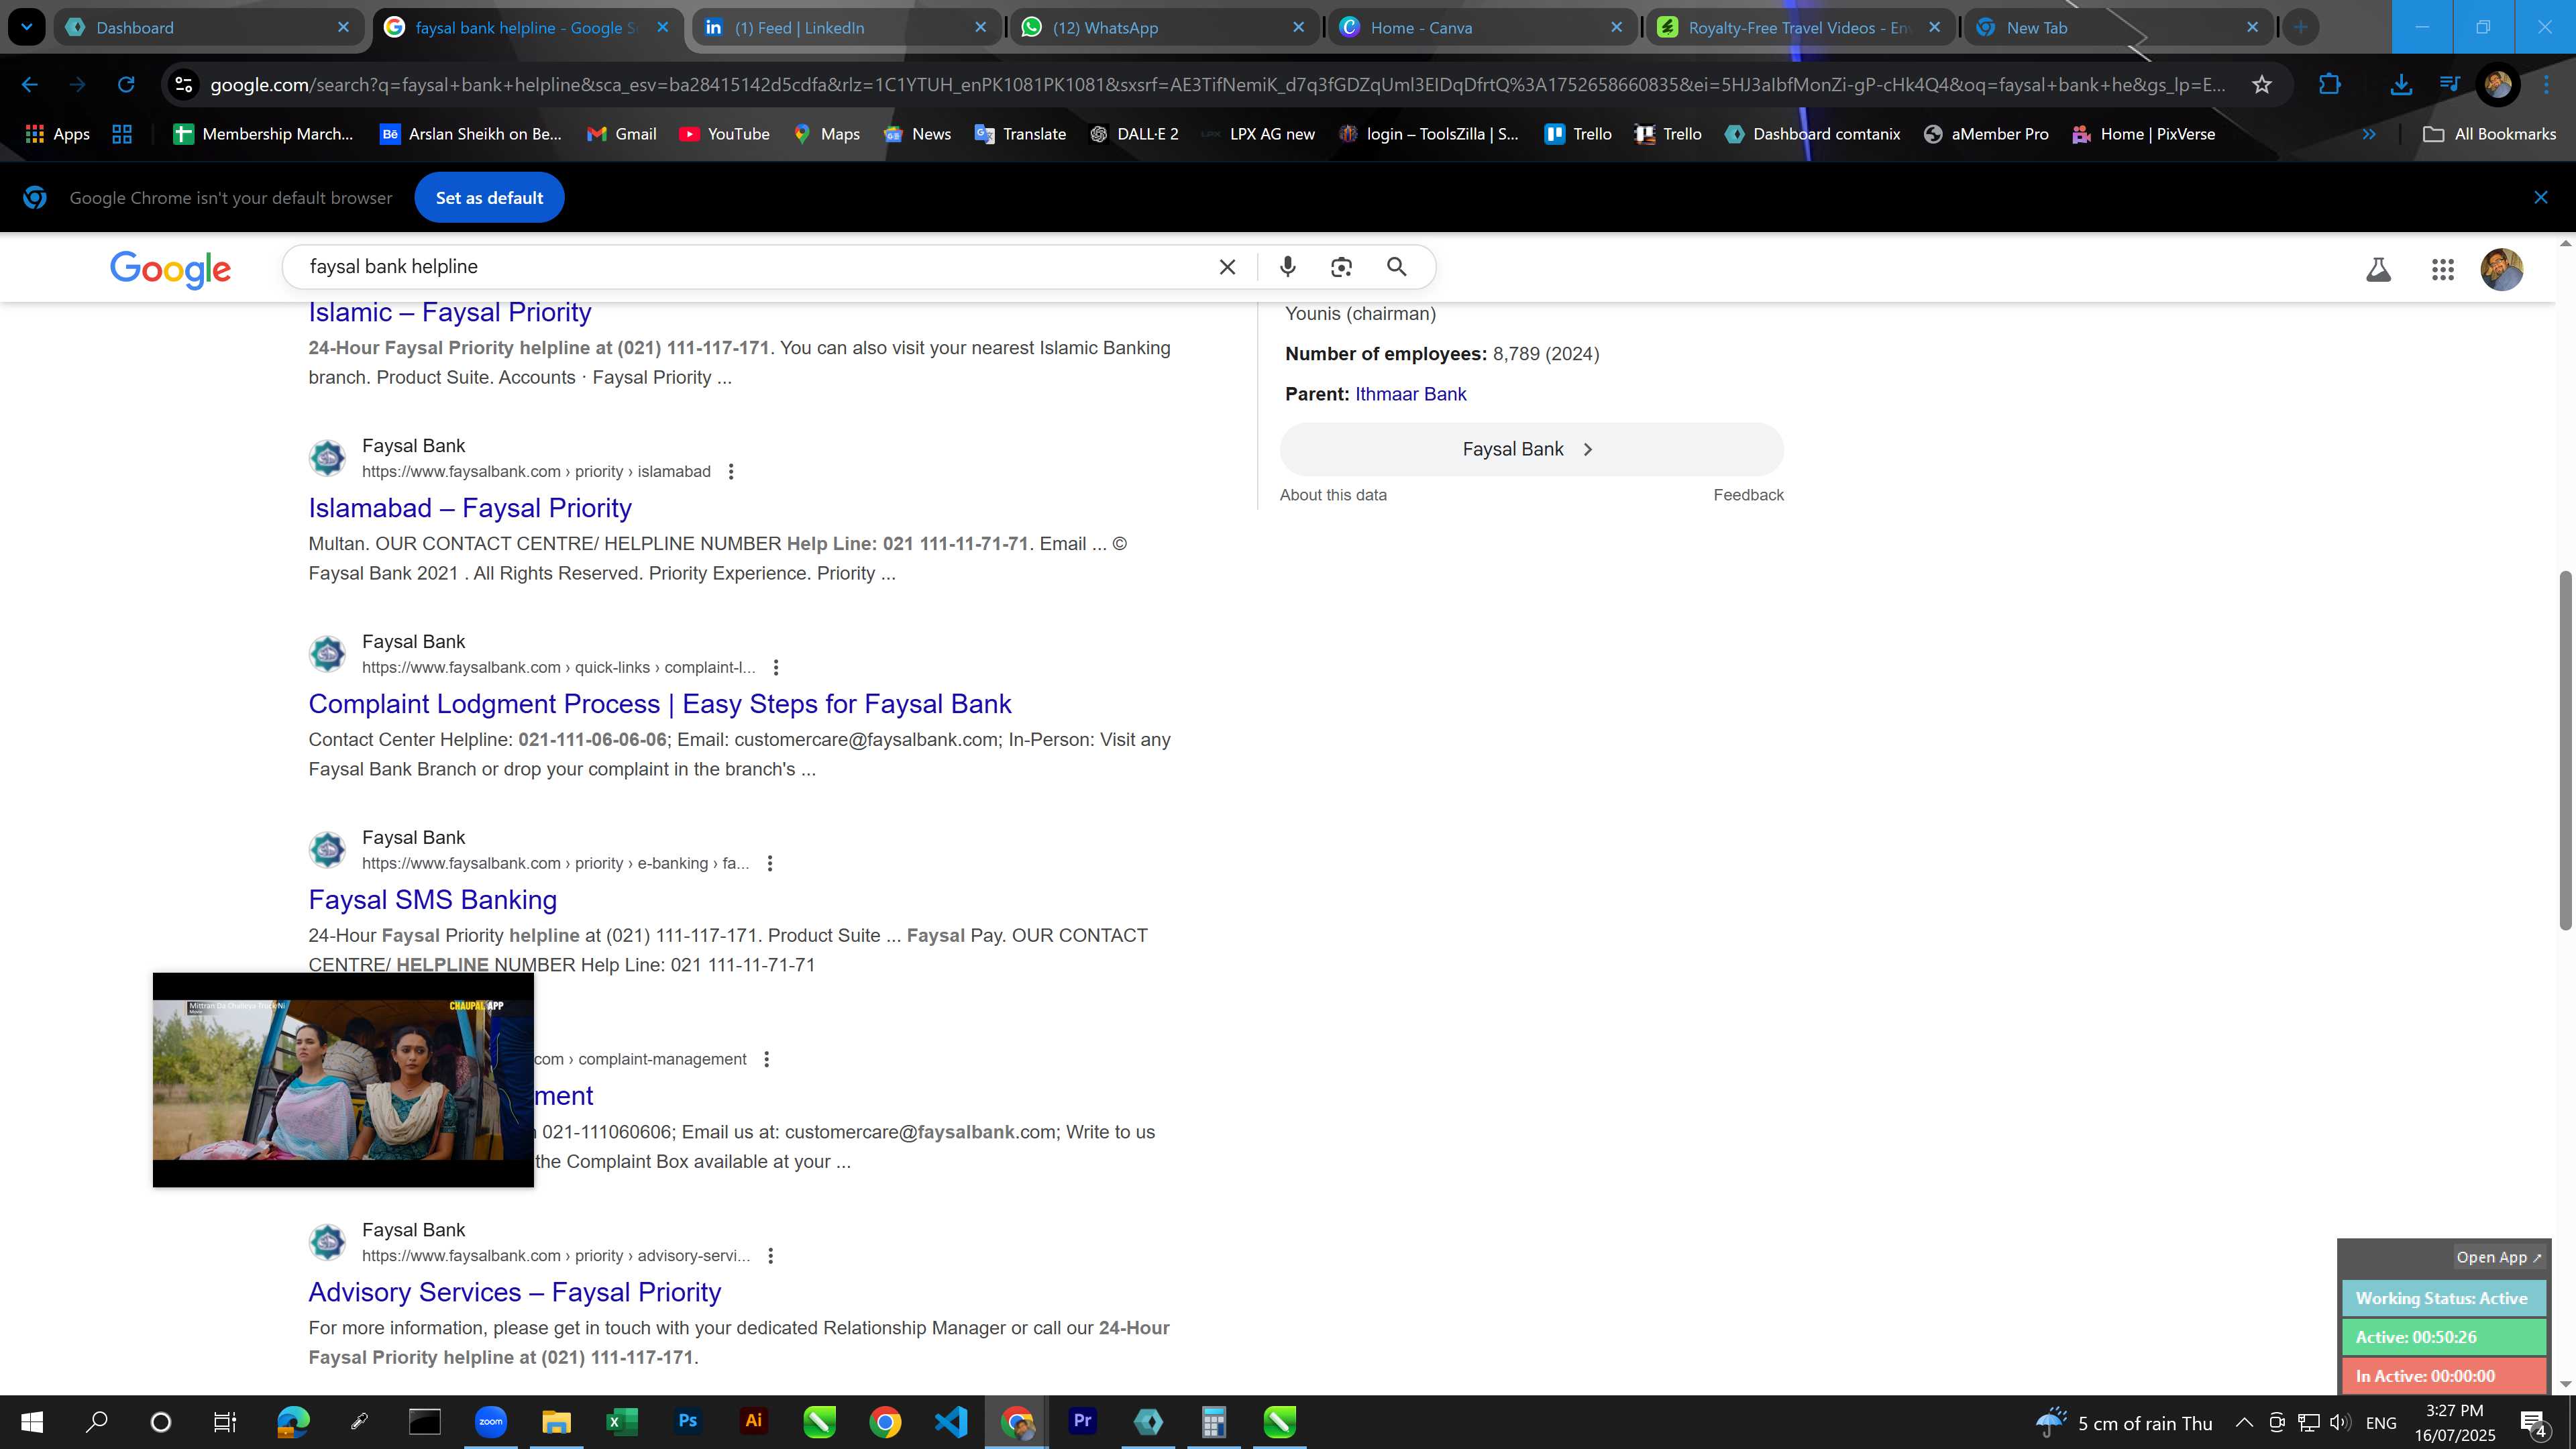
Task: Follow the Ithmaar Bank parent link
Action: (x=1411, y=394)
